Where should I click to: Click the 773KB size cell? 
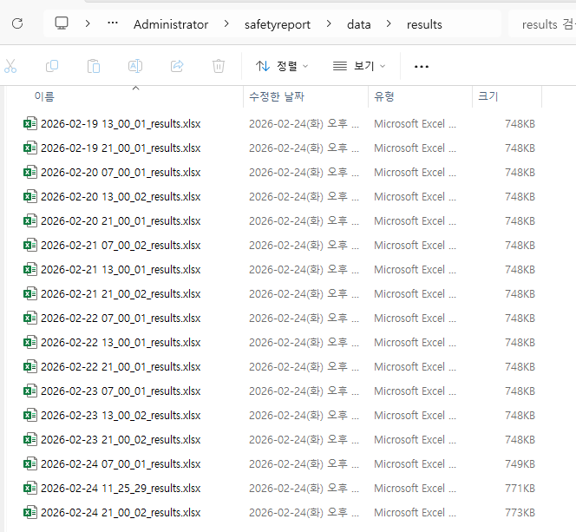(x=520, y=513)
